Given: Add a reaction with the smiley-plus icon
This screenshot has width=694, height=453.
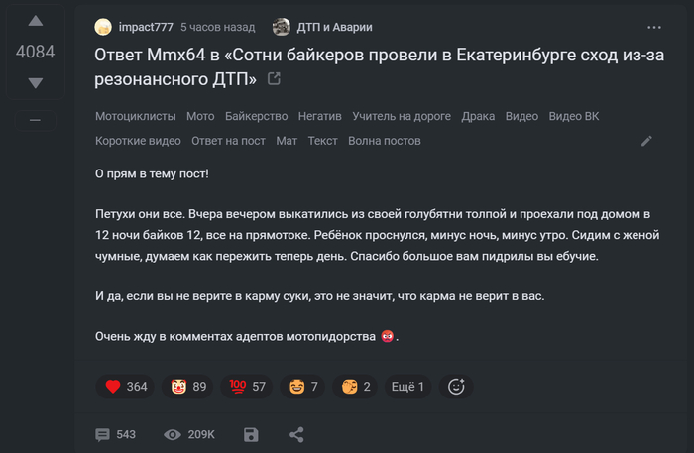Looking at the screenshot, I should (457, 386).
